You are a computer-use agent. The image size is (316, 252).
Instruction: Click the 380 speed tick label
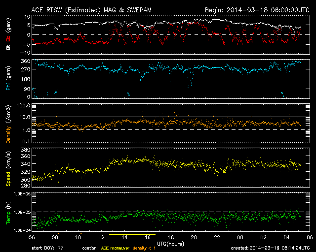(26, 150)
